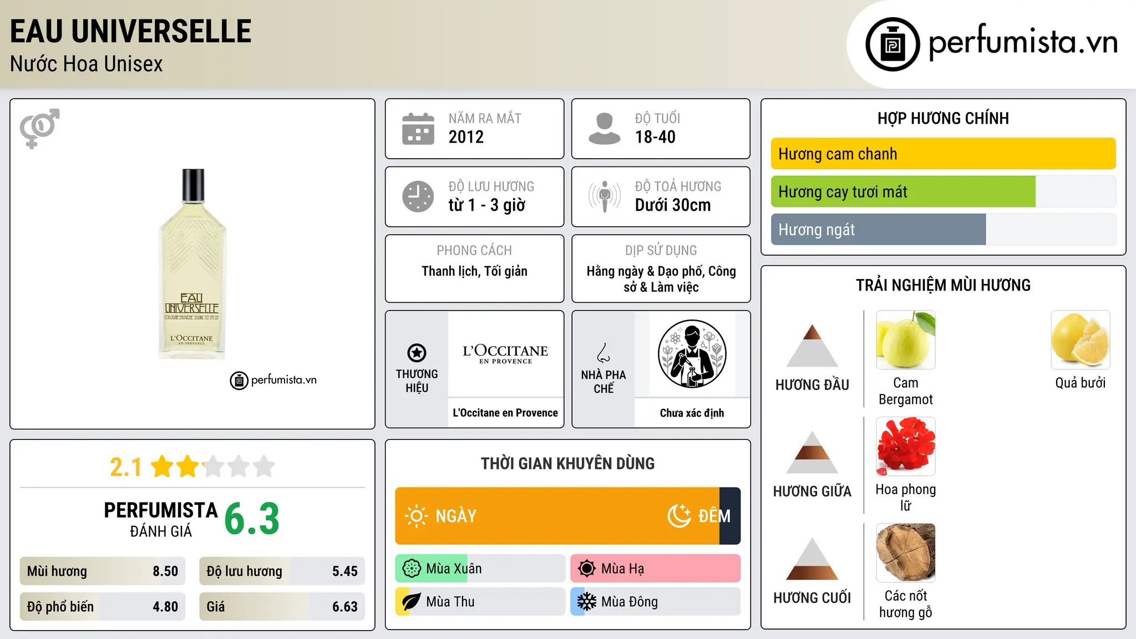Click the HƯƠNG ĐẦU pyramid icon

pos(812,346)
